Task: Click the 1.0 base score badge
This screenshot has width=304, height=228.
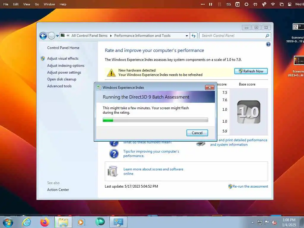Action: [x=249, y=112]
